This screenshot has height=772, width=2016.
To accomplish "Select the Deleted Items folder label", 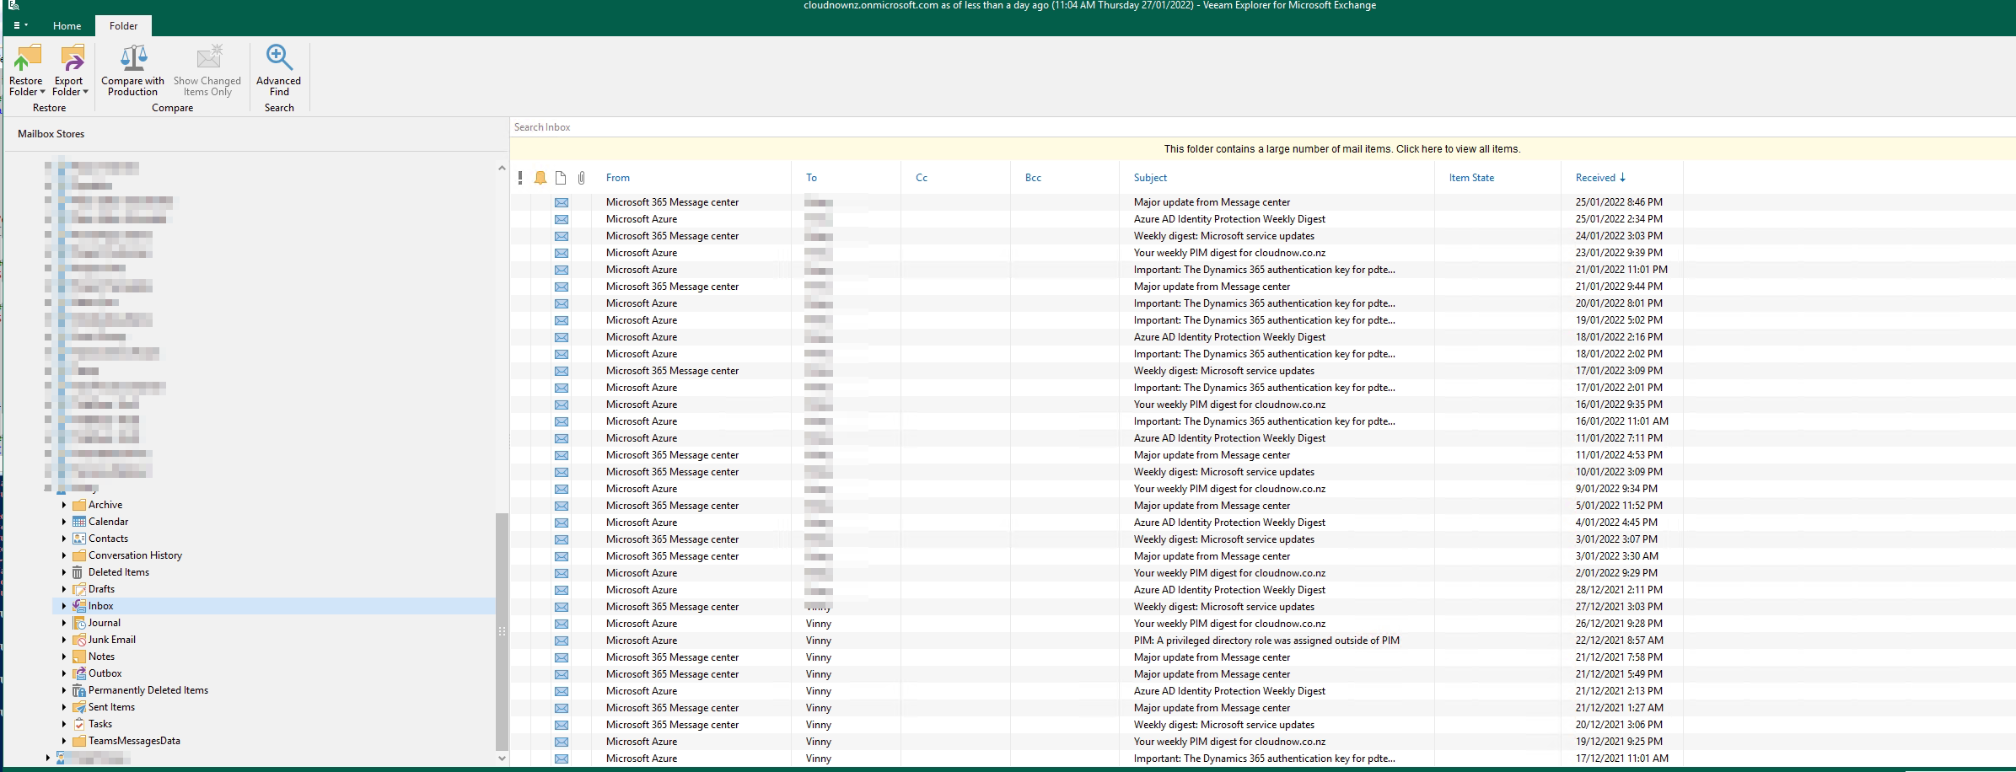I will coord(119,572).
